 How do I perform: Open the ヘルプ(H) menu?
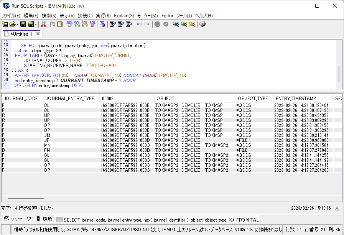point(204,16)
